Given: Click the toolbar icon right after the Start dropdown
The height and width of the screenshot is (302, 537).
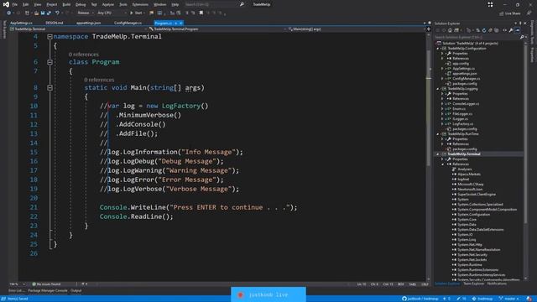Looking at the screenshot, I should coord(151,13).
